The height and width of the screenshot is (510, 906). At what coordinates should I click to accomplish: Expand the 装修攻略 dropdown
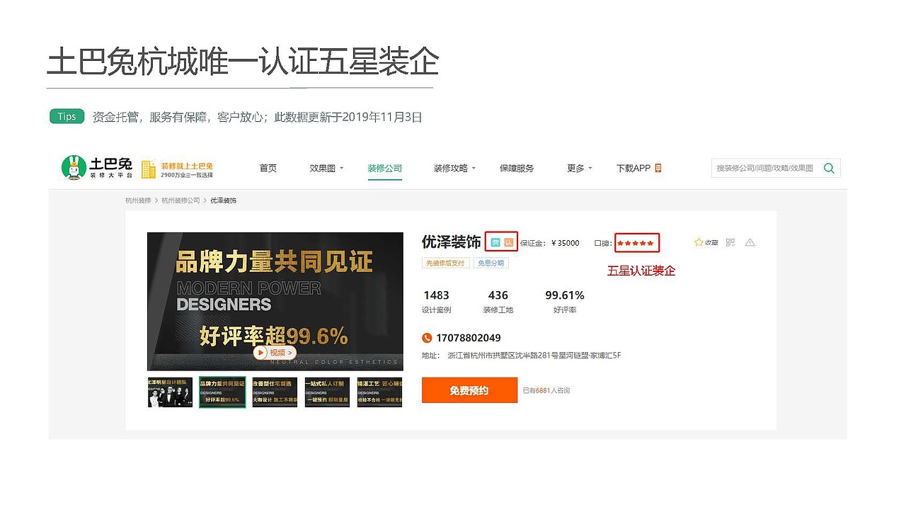pos(454,168)
